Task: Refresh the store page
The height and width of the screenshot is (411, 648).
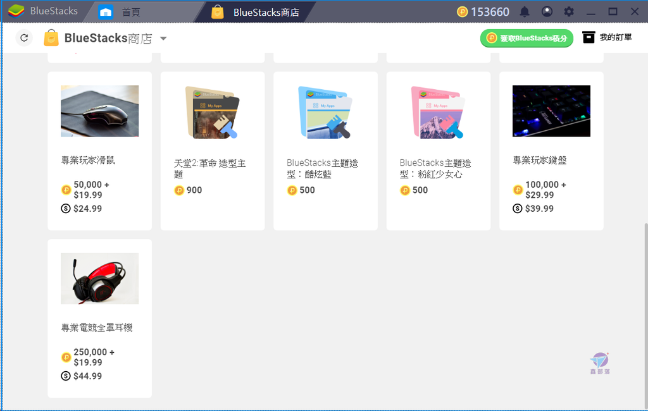Action: click(24, 38)
